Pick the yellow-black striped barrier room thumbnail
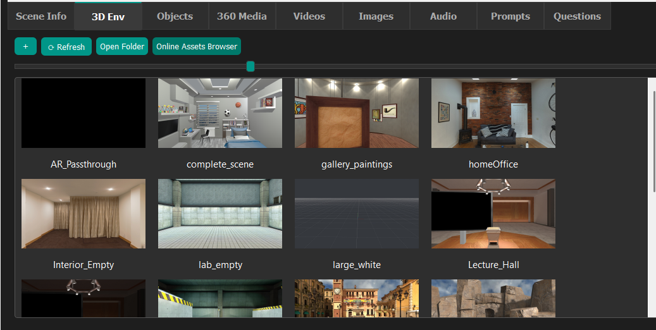 pyautogui.click(x=220, y=298)
